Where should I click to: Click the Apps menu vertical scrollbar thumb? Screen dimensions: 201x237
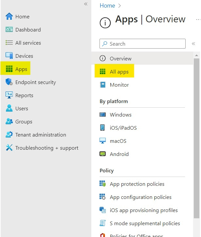click(196, 138)
